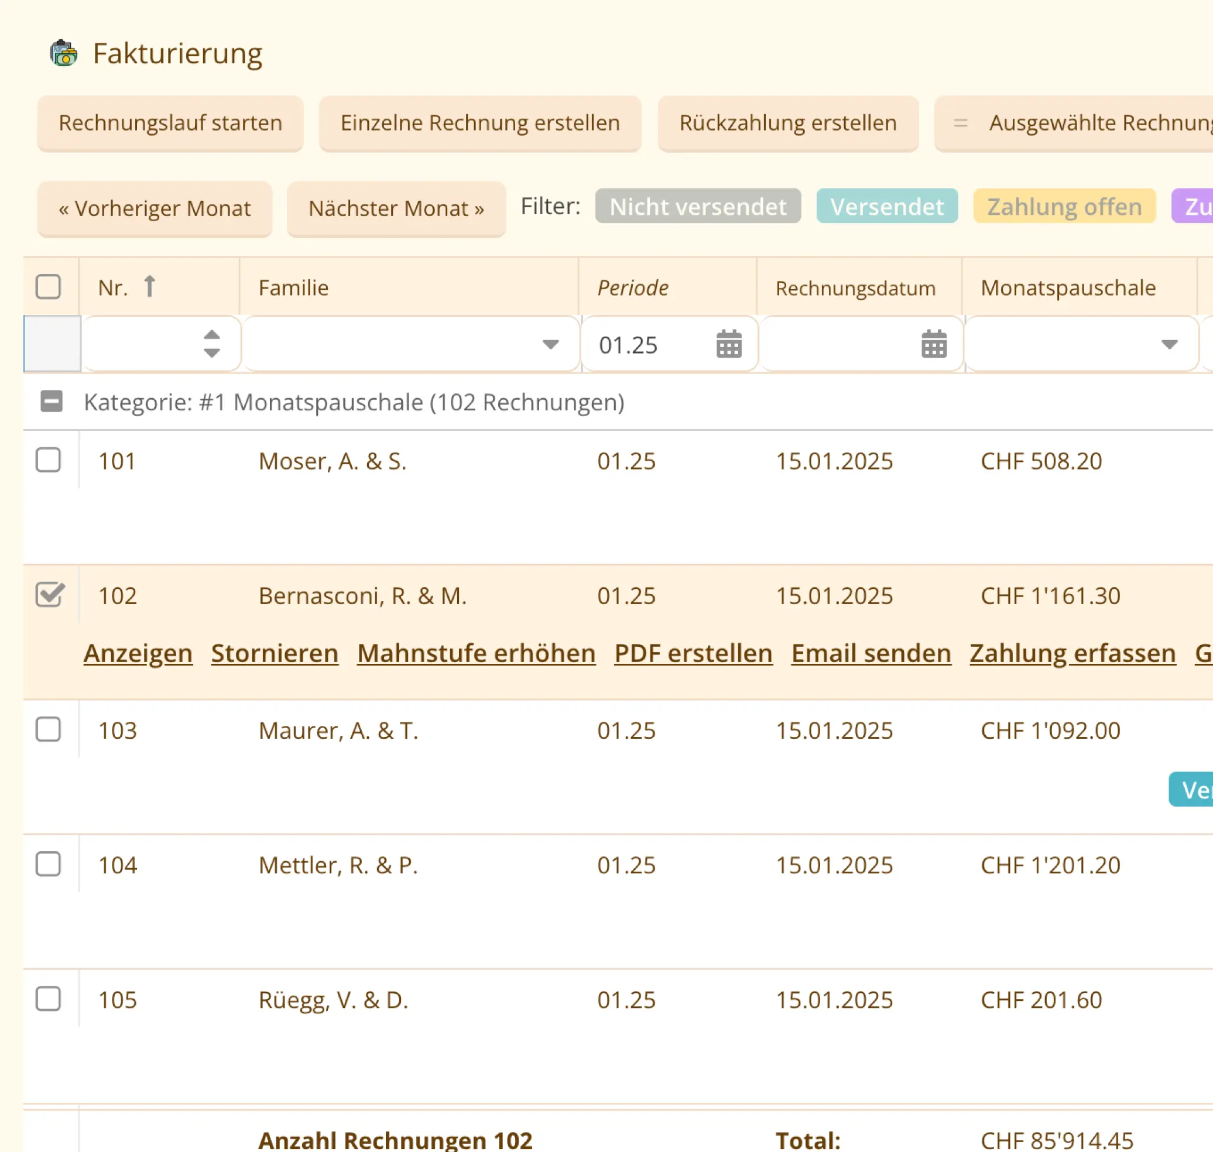Image resolution: width=1213 pixels, height=1152 pixels.
Task: Click the Fakturierung camera icon
Action: tap(64, 53)
